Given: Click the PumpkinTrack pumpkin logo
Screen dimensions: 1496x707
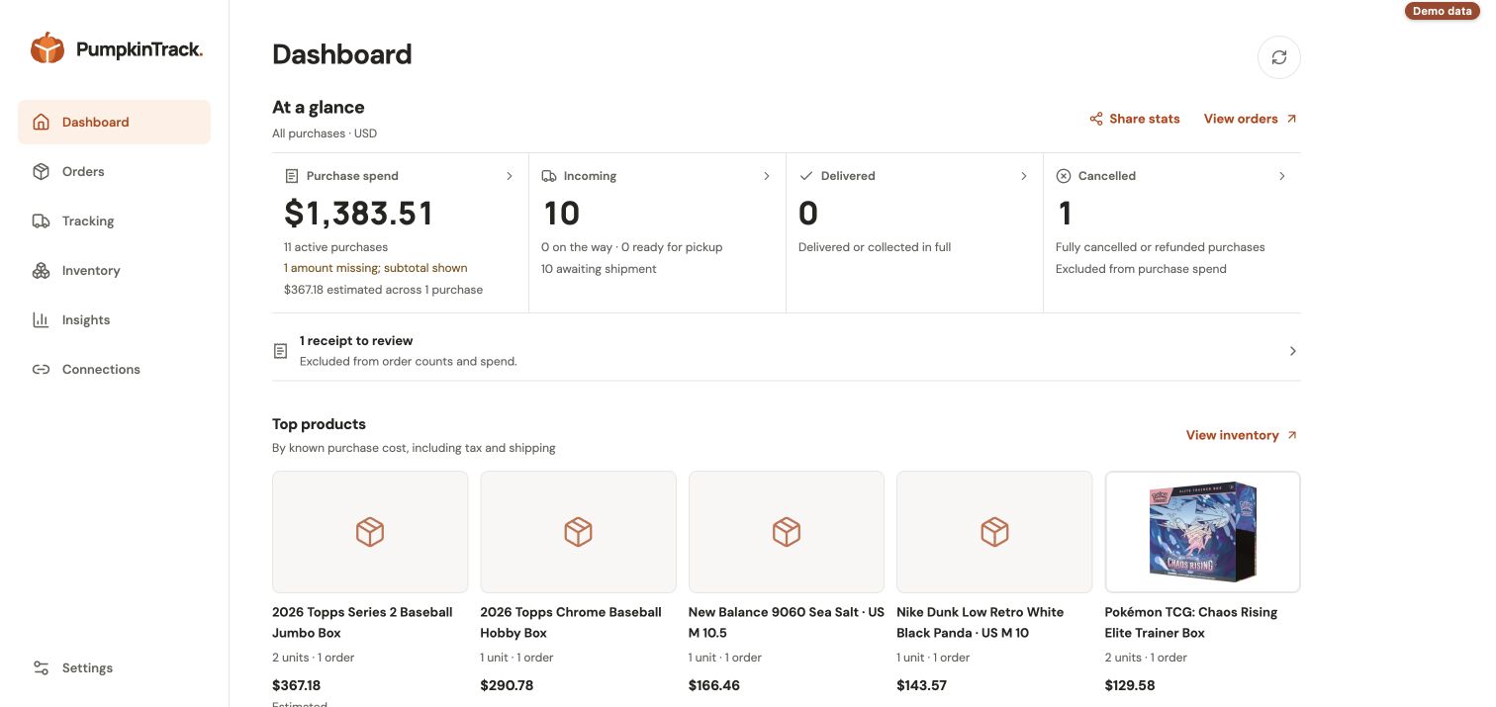Looking at the screenshot, I should coord(47,47).
